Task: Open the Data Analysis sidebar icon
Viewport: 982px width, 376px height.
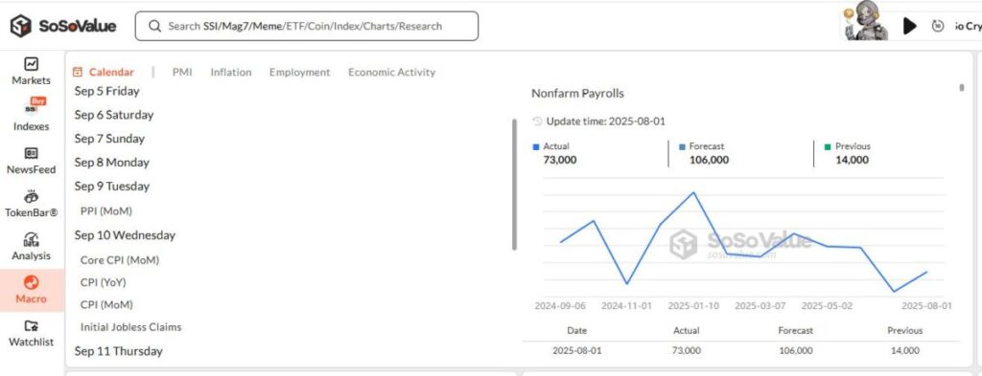Action: coord(31,240)
